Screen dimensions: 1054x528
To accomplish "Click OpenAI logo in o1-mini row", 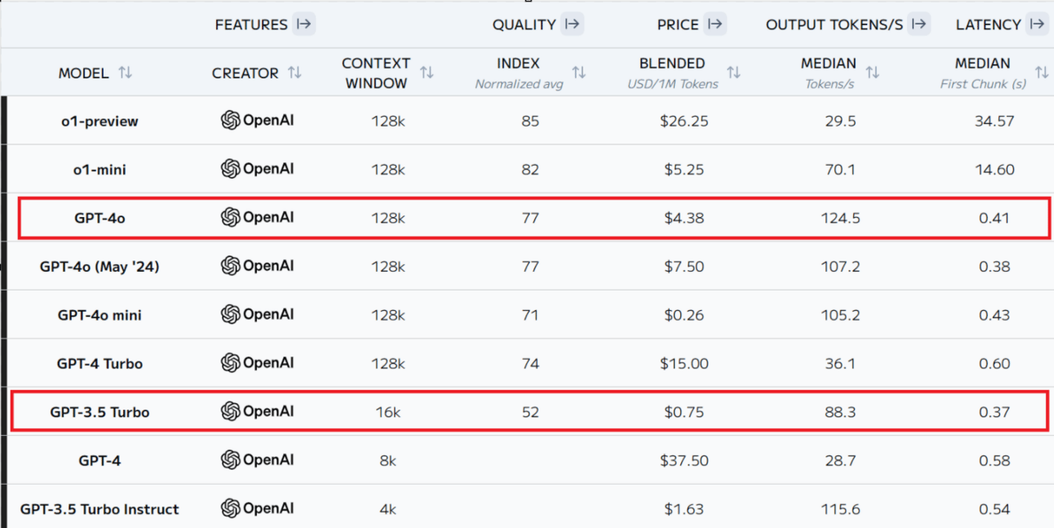I will [257, 169].
